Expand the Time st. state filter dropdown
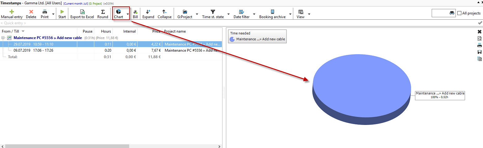This screenshot has height=148, width=483. pyautogui.click(x=228, y=14)
